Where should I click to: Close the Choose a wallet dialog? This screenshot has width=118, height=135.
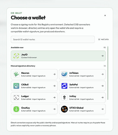[x=105, y=15]
